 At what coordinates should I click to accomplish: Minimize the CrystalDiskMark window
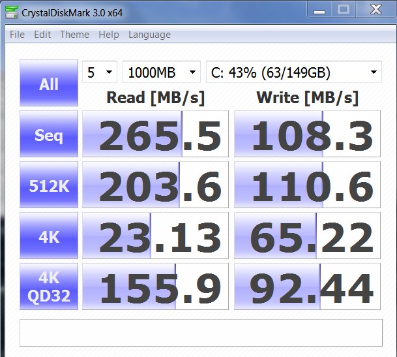click(319, 10)
